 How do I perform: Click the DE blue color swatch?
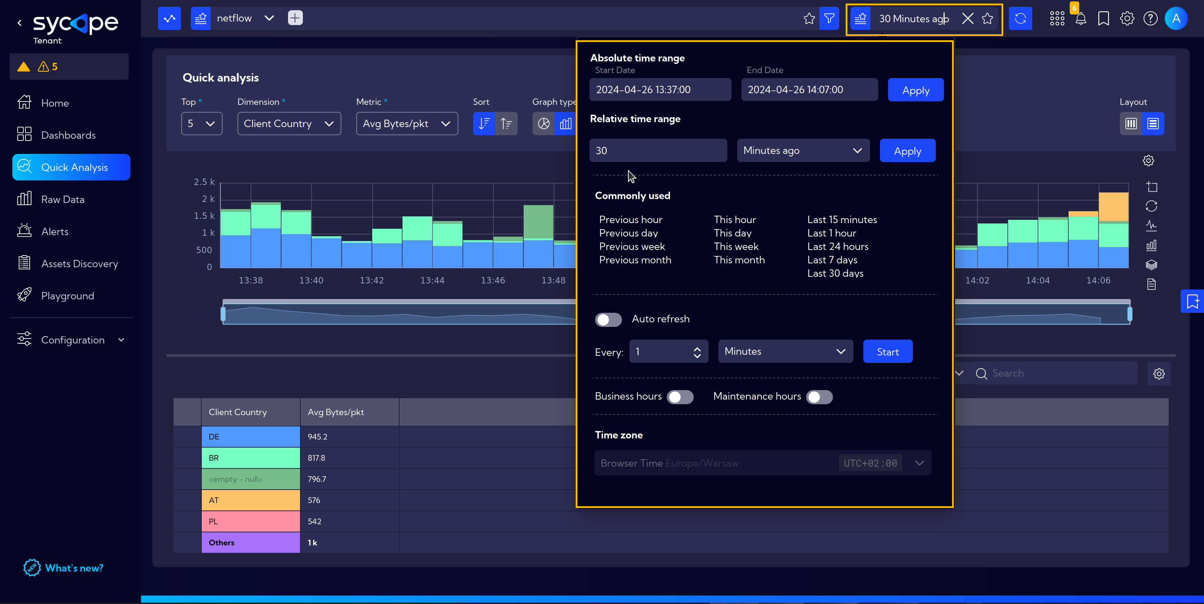pyautogui.click(x=251, y=436)
